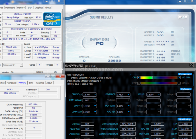The width and height of the screenshot is (196, 139).
Task: Open Graphics tab in lower CPU-Z window
Action: click(40, 83)
